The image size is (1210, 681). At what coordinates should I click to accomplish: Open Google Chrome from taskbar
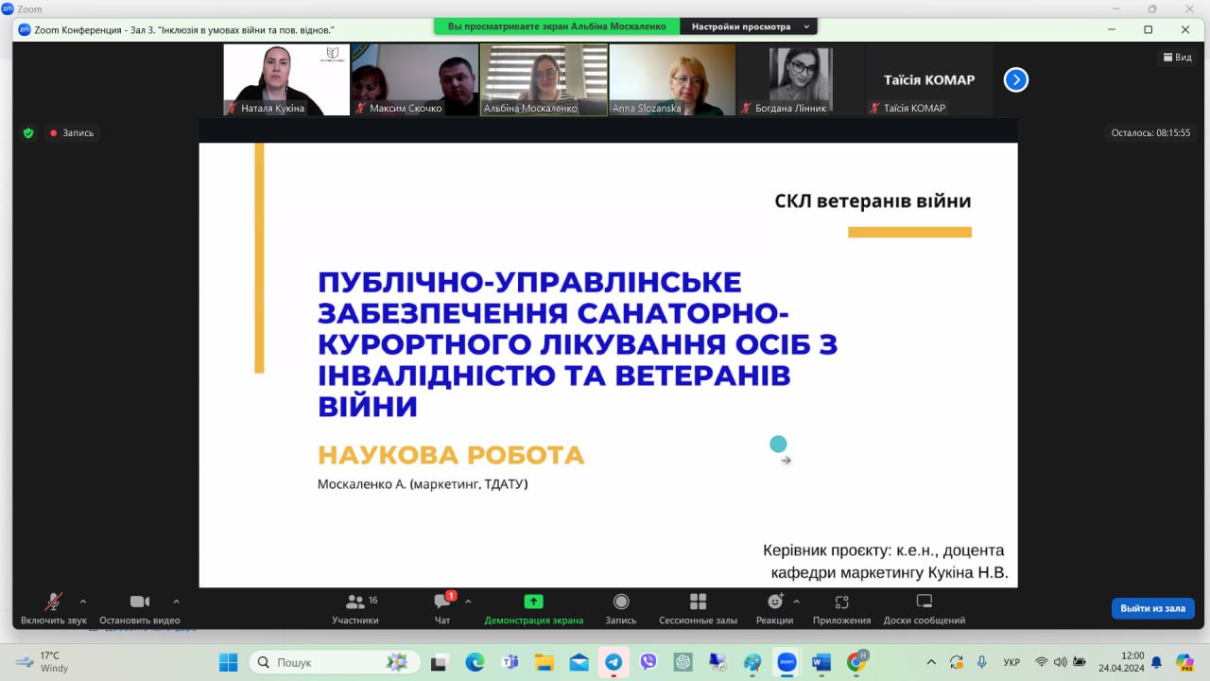856,662
